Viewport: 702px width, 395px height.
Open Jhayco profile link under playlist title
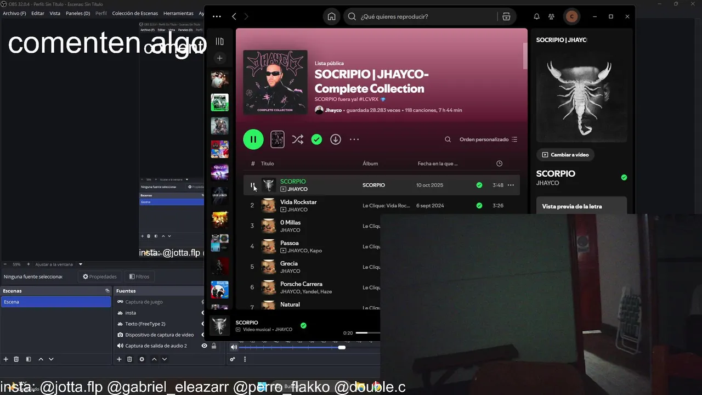pos(333,110)
